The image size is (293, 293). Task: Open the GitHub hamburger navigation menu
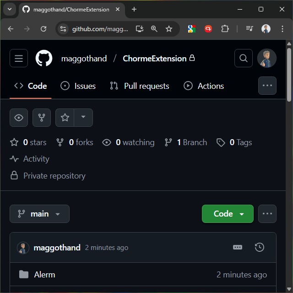point(19,59)
